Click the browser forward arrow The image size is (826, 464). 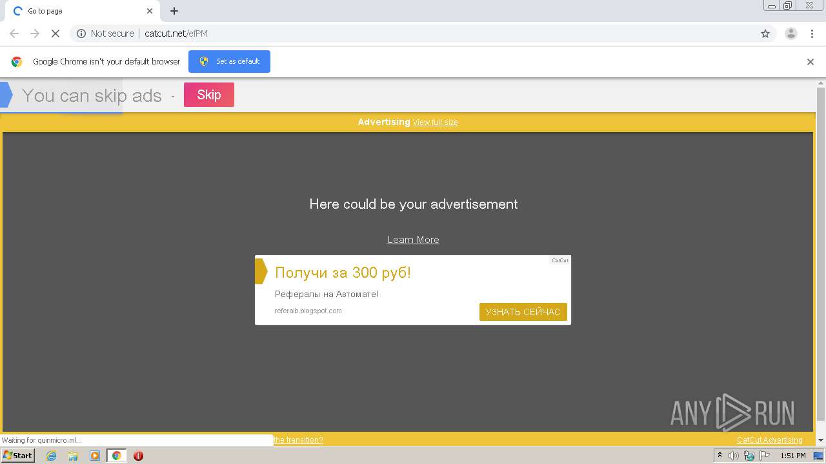[35, 34]
